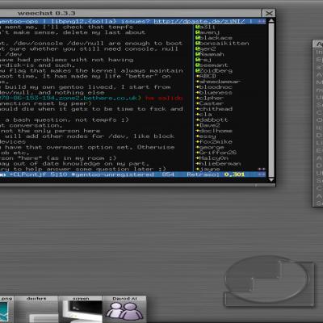The height and width of the screenshot is (323, 323).
Task: Select nick +bloodnoc in nicklist
Action: tap(214, 87)
